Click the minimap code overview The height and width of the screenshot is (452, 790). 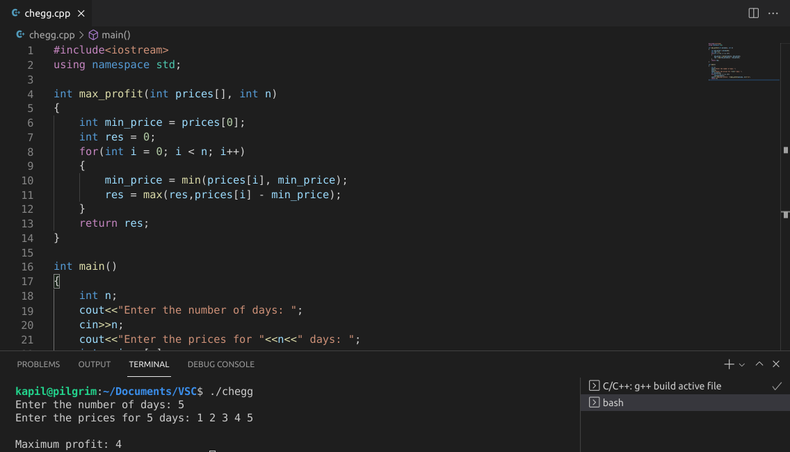[x=743, y=61]
